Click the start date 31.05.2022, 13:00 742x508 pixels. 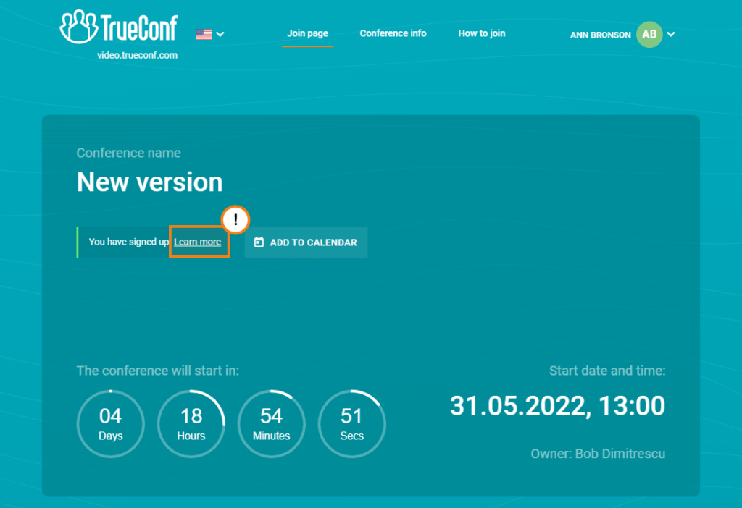(x=557, y=406)
